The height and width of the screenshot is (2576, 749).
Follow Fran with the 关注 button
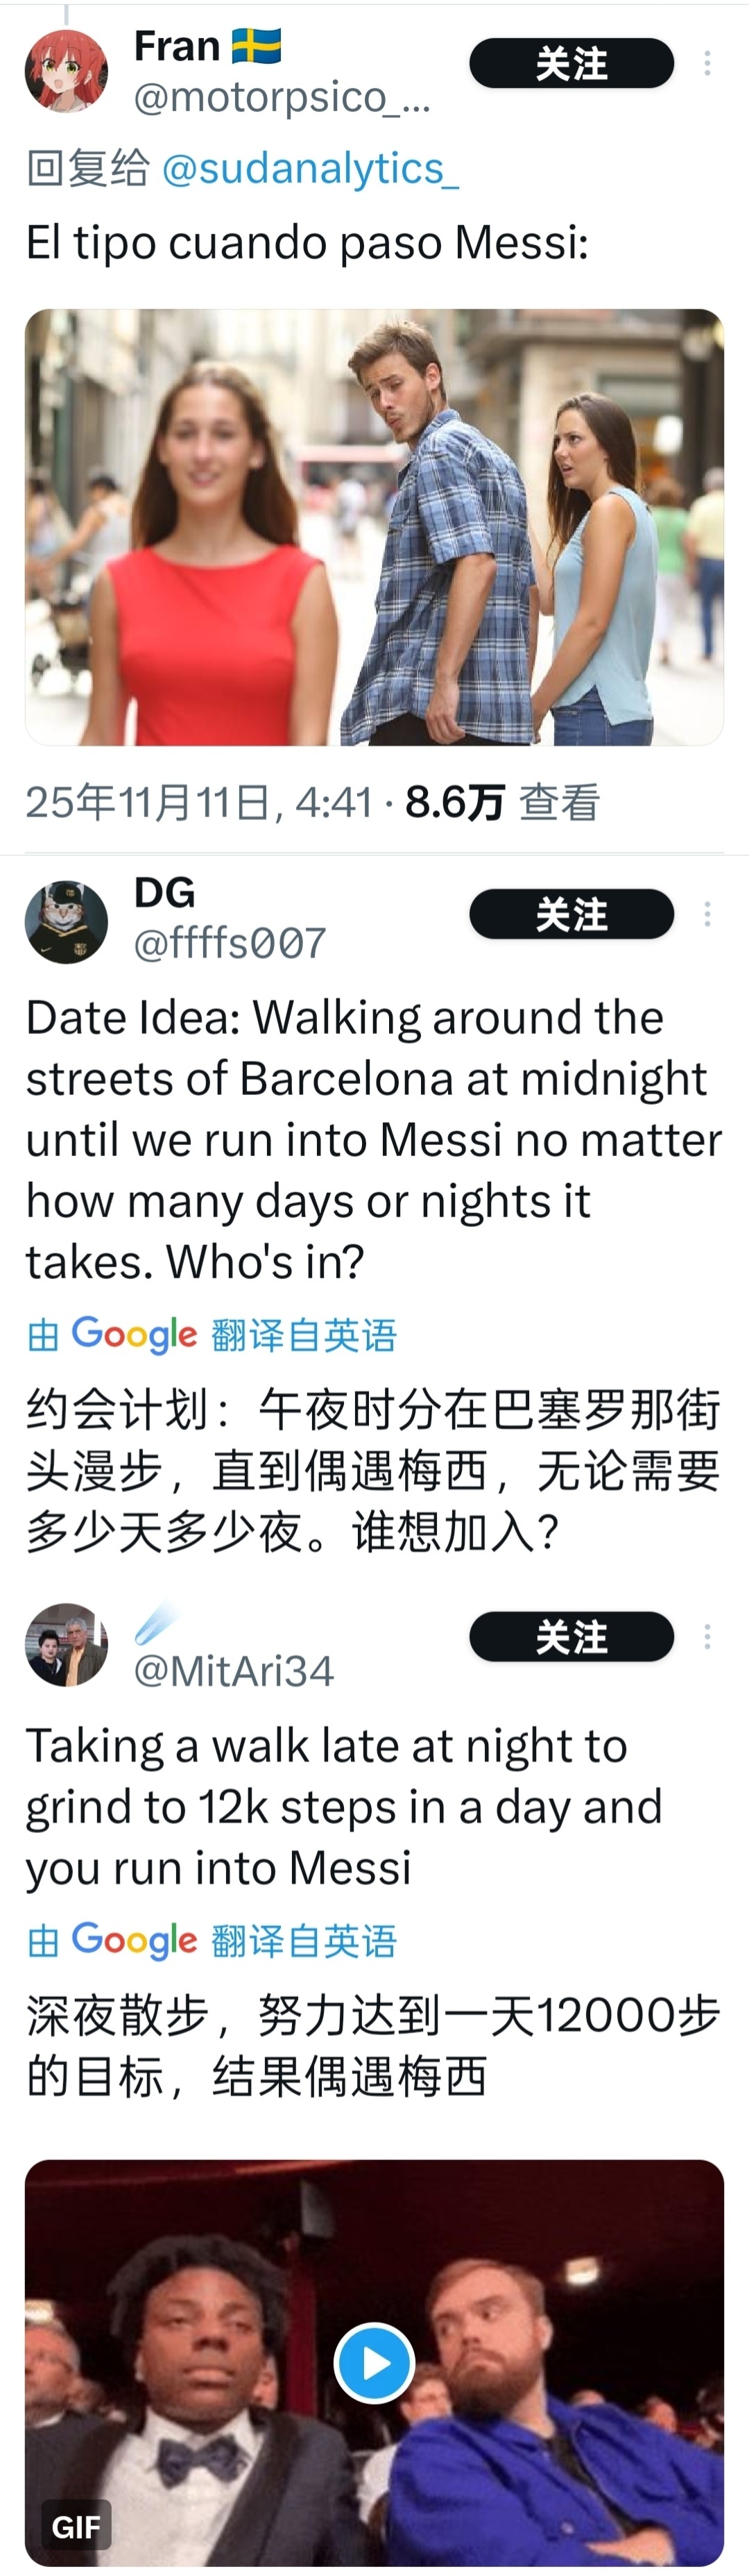(571, 63)
